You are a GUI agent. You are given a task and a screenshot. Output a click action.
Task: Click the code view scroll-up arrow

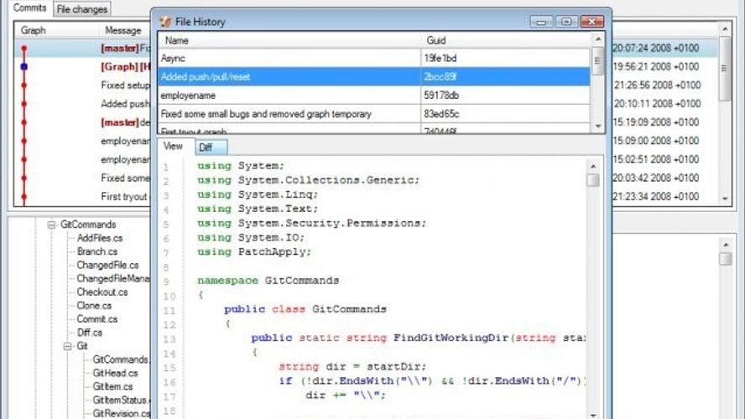[593, 166]
